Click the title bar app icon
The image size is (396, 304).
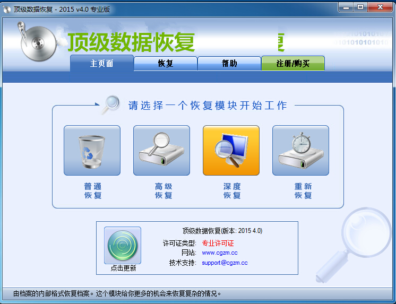[x=7, y=10]
